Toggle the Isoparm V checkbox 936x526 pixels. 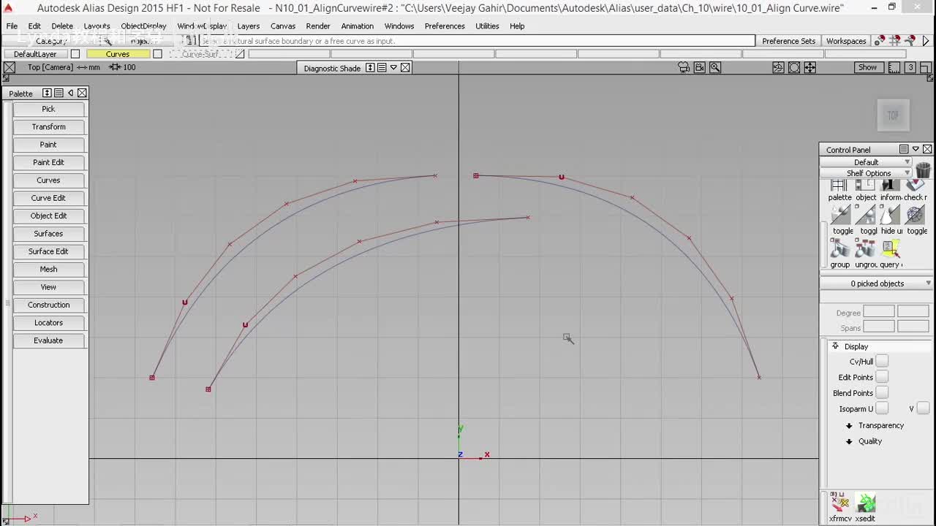pos(923,408)
